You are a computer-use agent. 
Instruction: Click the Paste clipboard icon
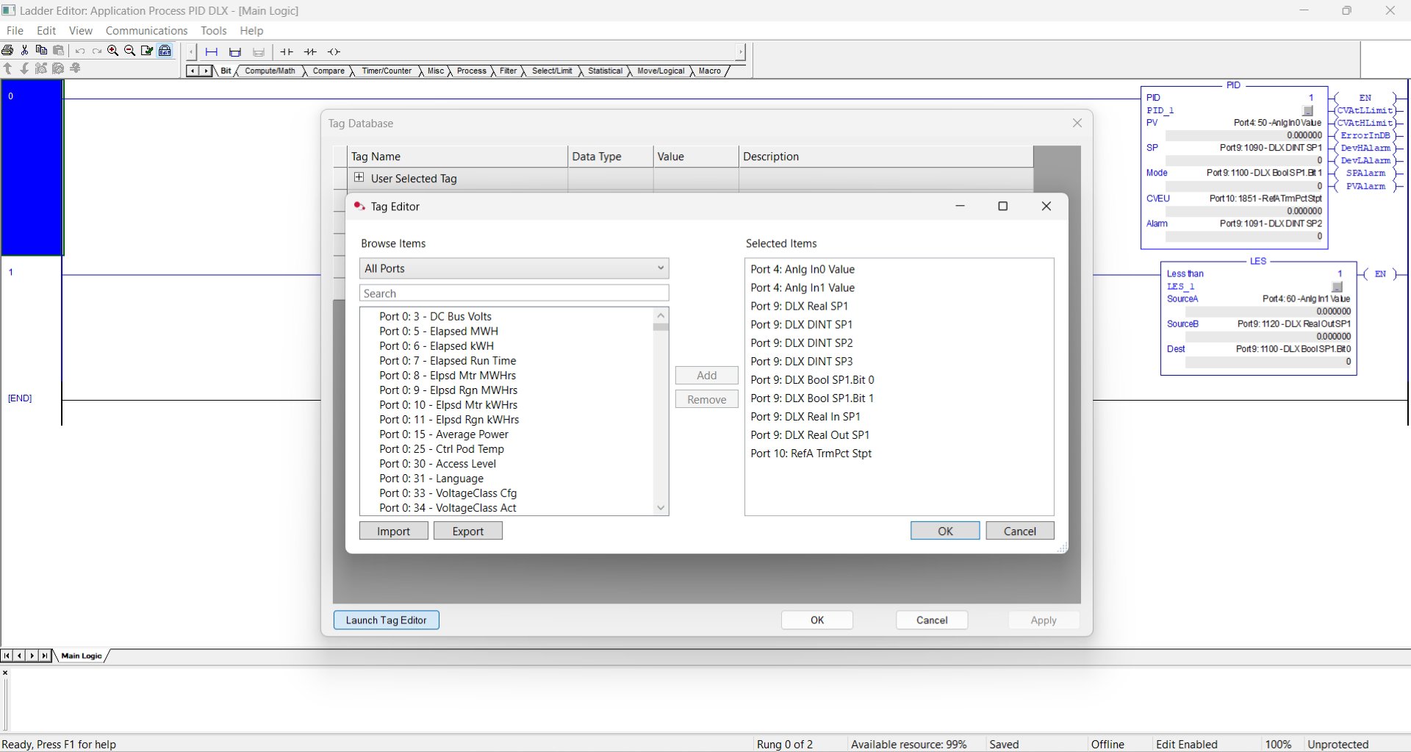(x=59, y=51)
